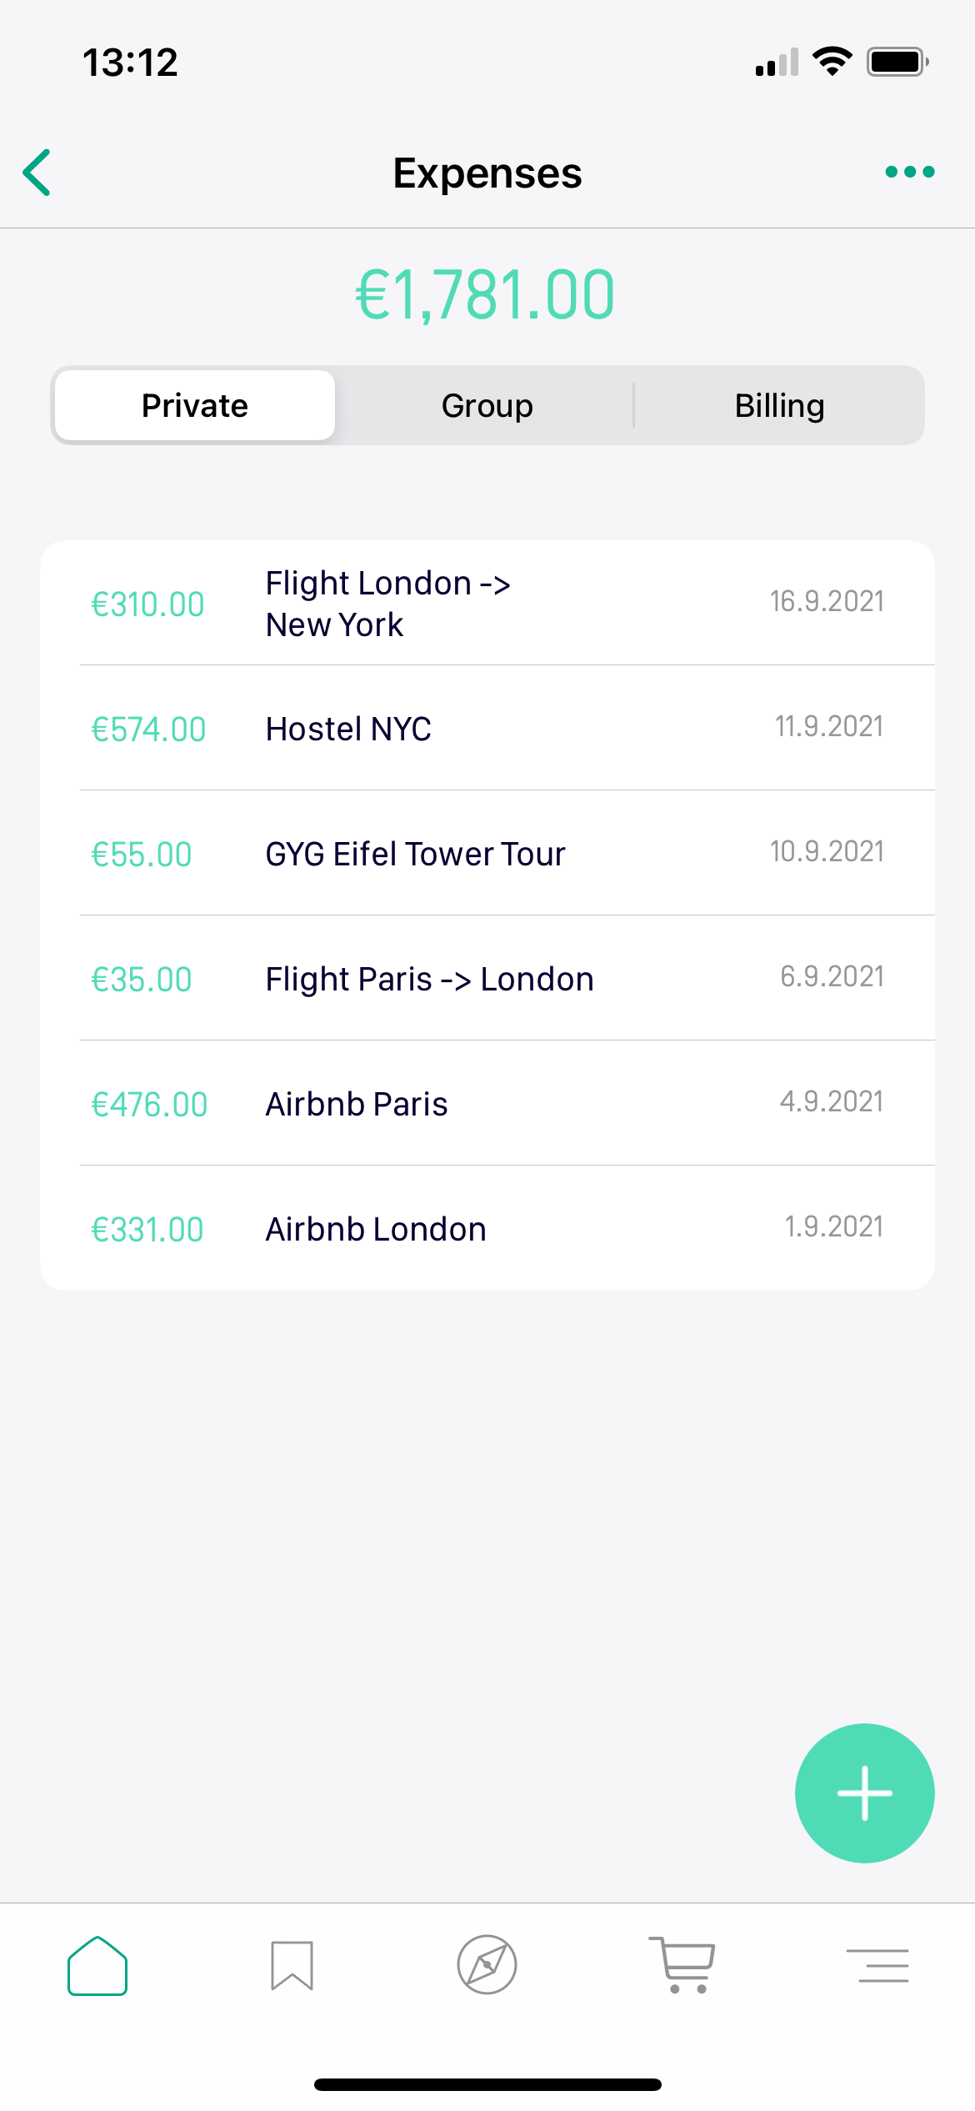The image size is (975, 2111).
Task: Open the Hostel NYC expense
Action: [348, 729]
